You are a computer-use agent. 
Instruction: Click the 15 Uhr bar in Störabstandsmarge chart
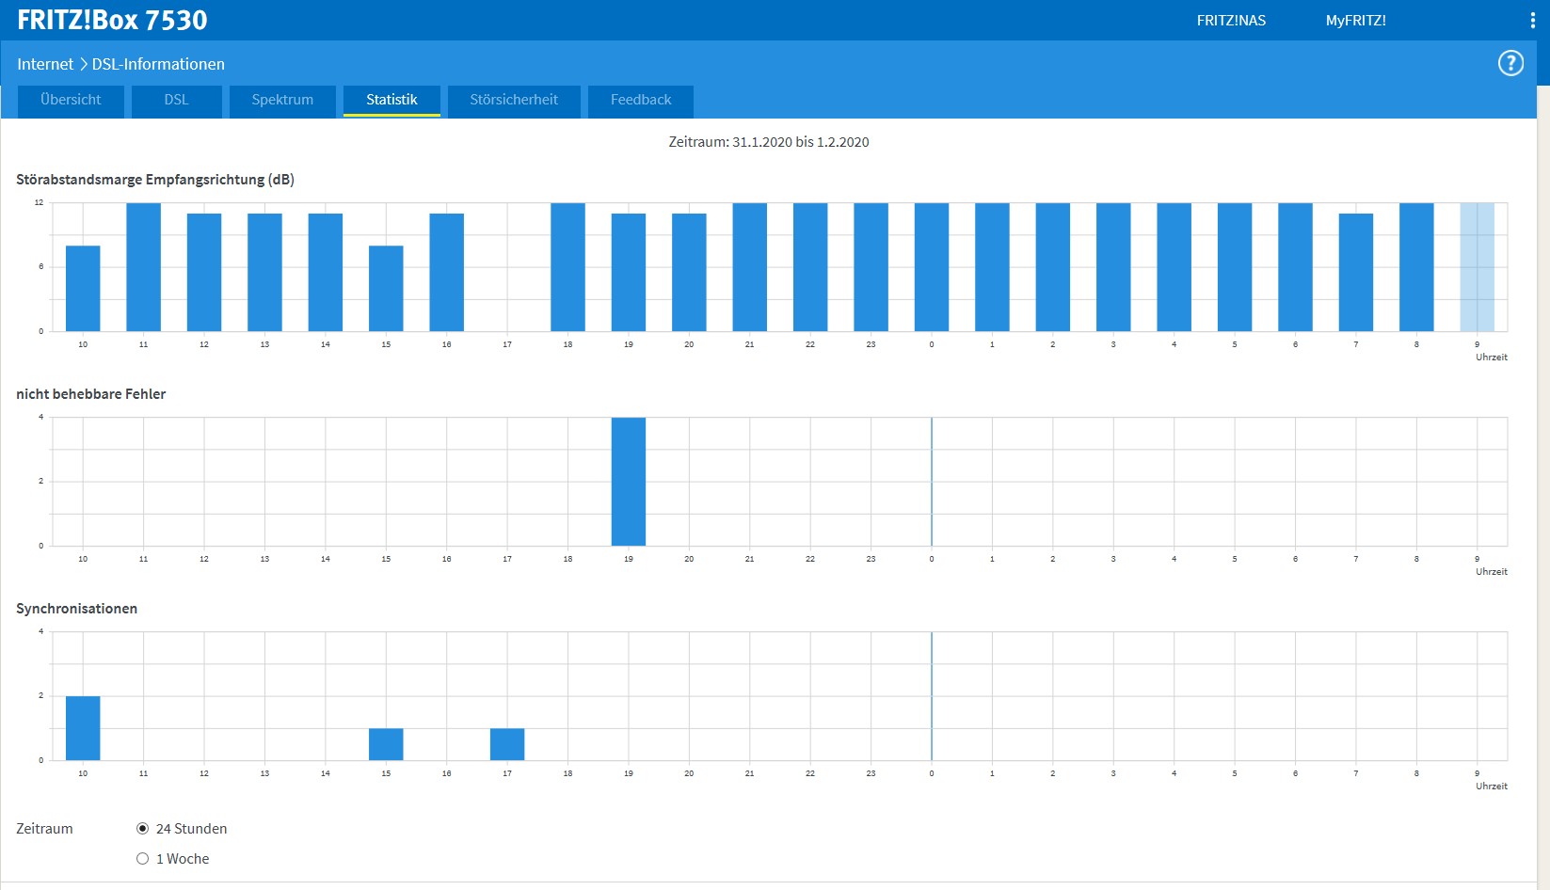click(386, 289)
